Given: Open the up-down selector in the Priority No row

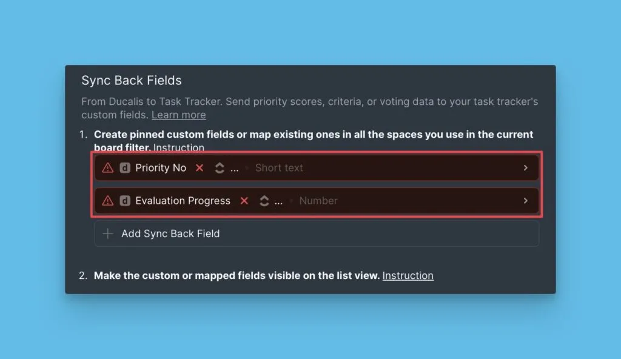Looking at the screenshot, I should pyautogui.click(x=220, y=168).
